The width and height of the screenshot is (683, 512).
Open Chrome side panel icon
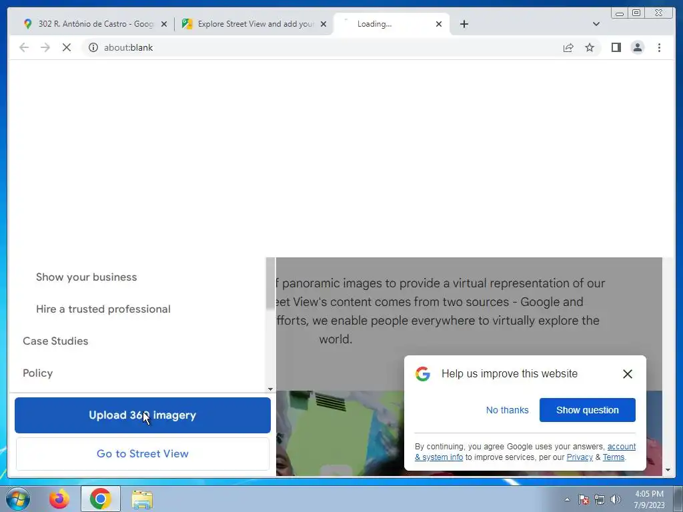point(616,47)
